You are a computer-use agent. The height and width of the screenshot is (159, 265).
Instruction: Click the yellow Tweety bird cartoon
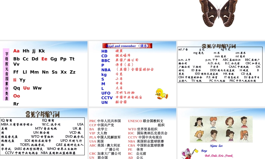pyautogui.click(x=162, y=94)
